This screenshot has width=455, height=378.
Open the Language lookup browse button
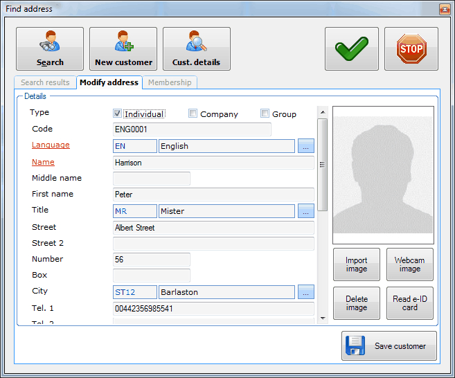pos(306,146)
